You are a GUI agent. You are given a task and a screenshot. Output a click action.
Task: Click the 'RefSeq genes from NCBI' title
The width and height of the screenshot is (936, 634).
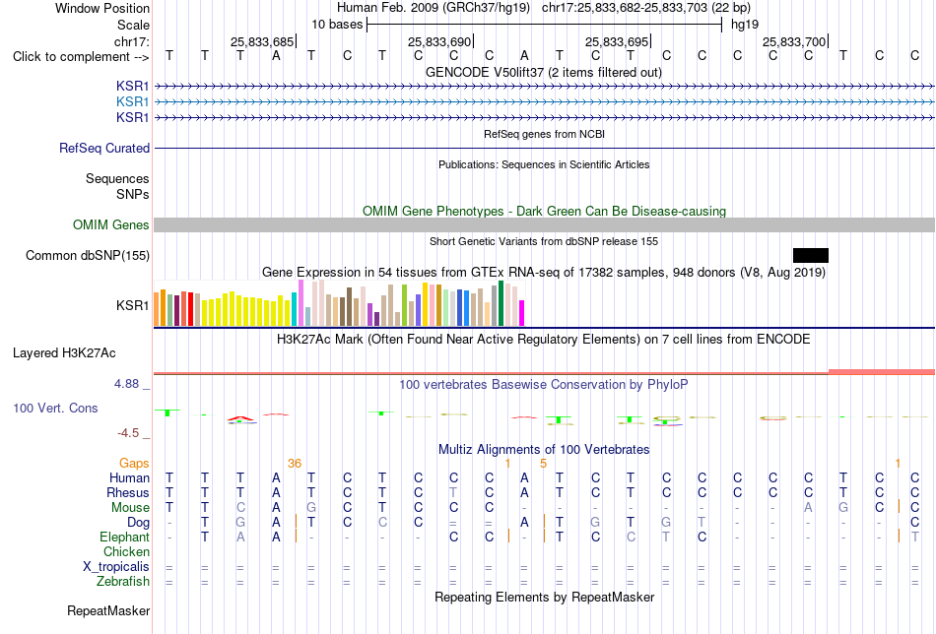545,134
